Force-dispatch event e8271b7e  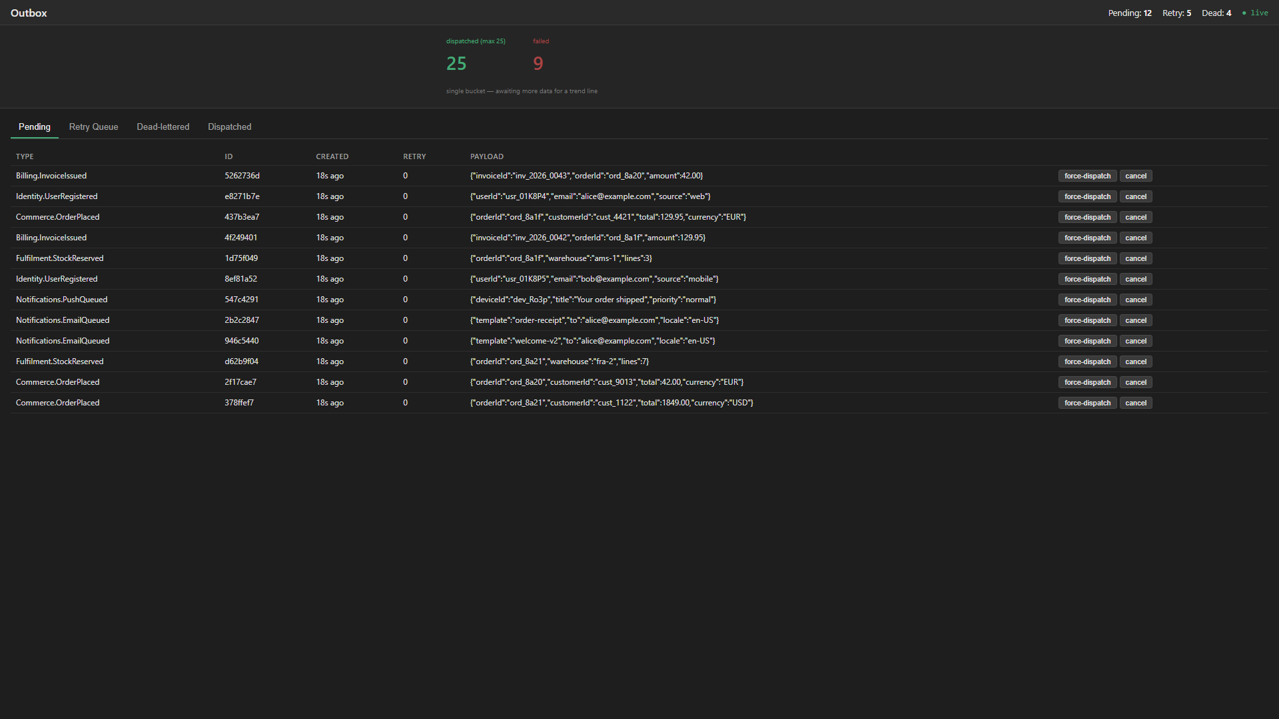[1087, 196]
